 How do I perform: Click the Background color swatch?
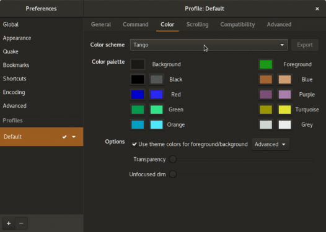click(138, 64)
